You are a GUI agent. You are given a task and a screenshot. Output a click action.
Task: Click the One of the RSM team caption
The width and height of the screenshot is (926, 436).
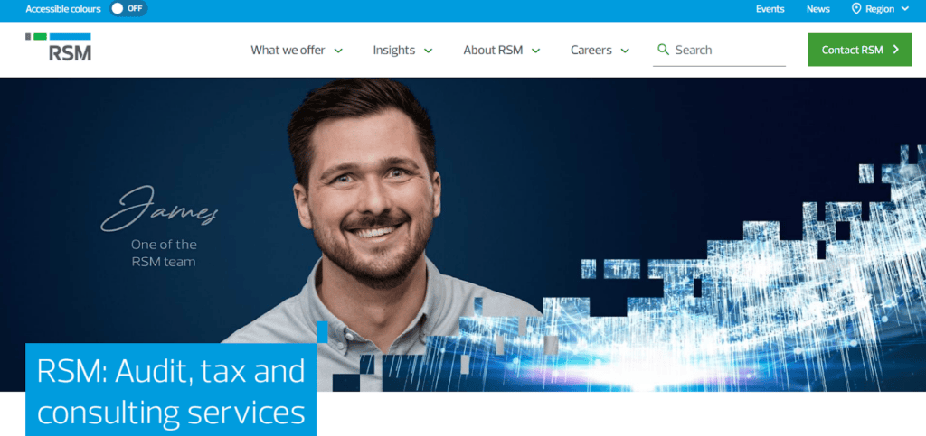click(x=164, y=253)
